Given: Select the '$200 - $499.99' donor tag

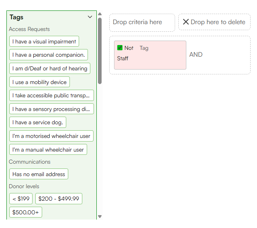Looking at the screenshot, I should pyautogui.click(x=59, y=199).
